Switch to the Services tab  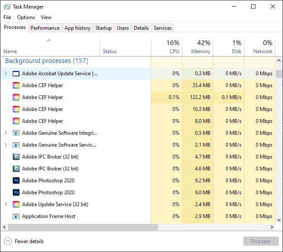163,28
